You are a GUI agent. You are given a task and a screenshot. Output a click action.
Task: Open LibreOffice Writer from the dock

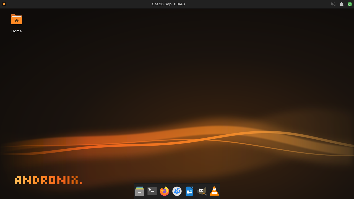pyautogui.click(x=189, y=191)
